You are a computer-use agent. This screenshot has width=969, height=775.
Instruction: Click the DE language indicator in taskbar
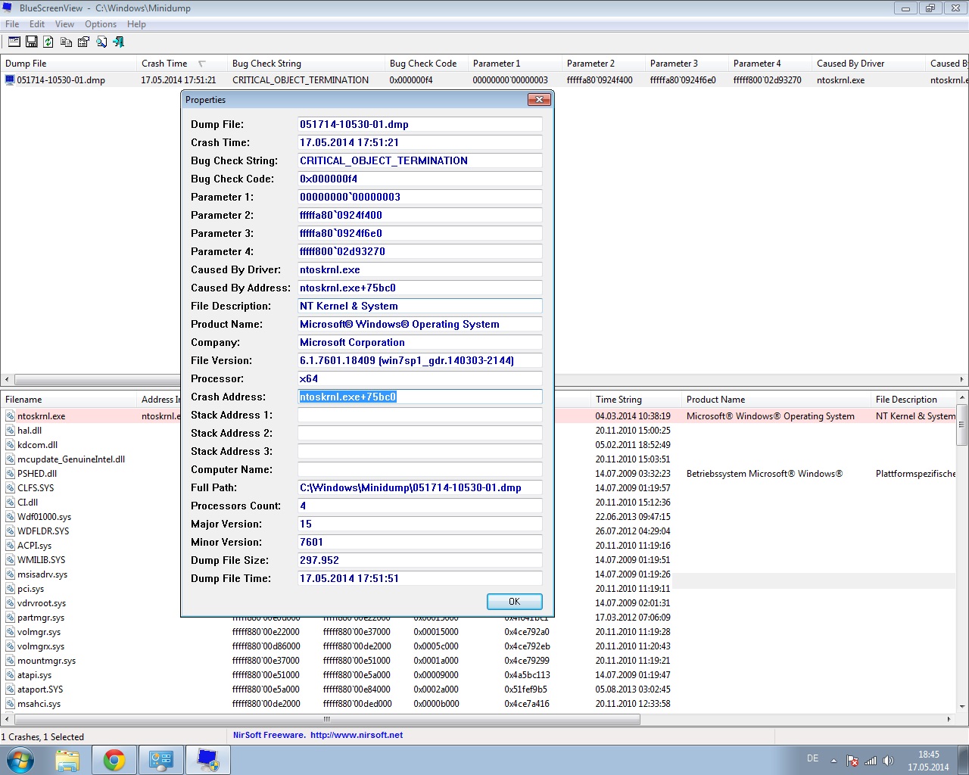point(812,758)
